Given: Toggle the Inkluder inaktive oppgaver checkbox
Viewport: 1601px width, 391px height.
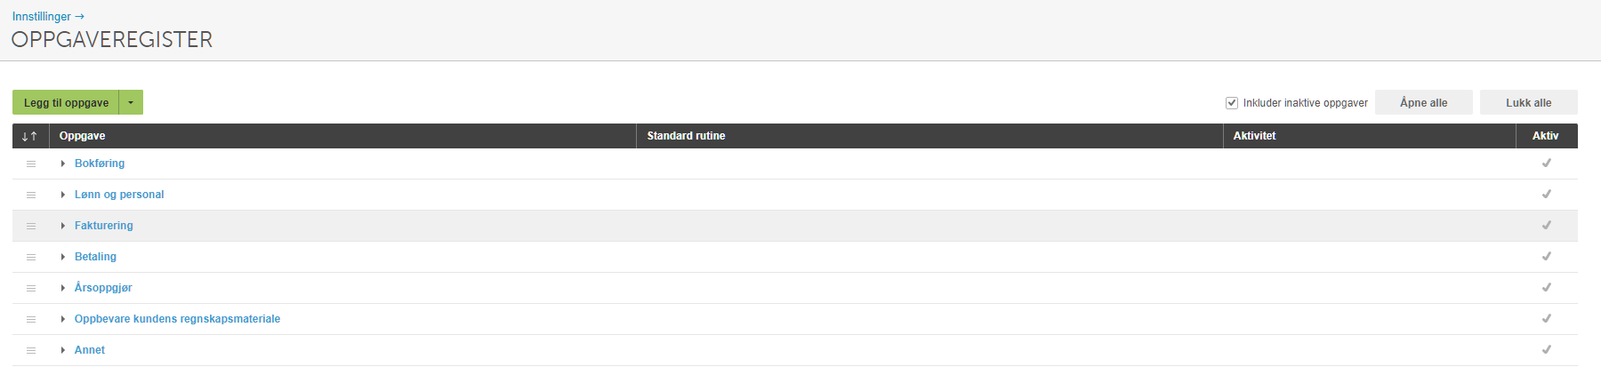Looking at the screenshot, I should pos(1232,103).
